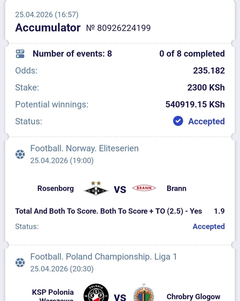Click the Potential winnings 540919.15 KSh value
Viewport: 240px width, 301px height.
[195, 104]
